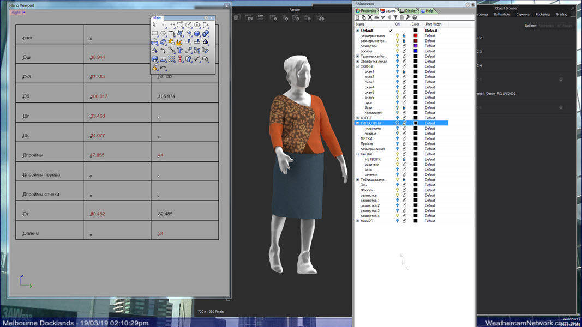Screen dimensions: 582x327
Task: Open the Display tab
Action: (x=409, y=11)
